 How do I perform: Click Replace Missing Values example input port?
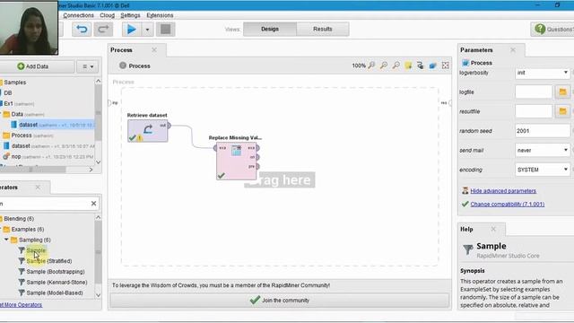215,148
